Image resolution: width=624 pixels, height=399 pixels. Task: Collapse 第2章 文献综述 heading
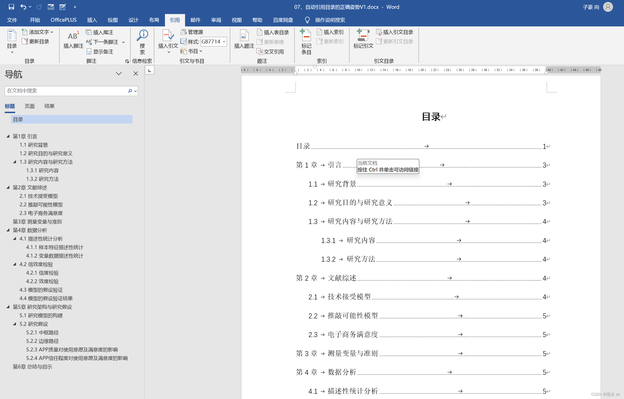pyautogui.click(x=8, y=187)
